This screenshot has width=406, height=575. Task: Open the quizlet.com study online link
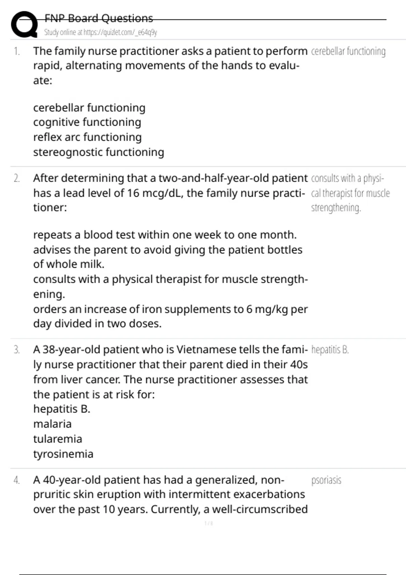pyautogui.click(x=100, y=32)
